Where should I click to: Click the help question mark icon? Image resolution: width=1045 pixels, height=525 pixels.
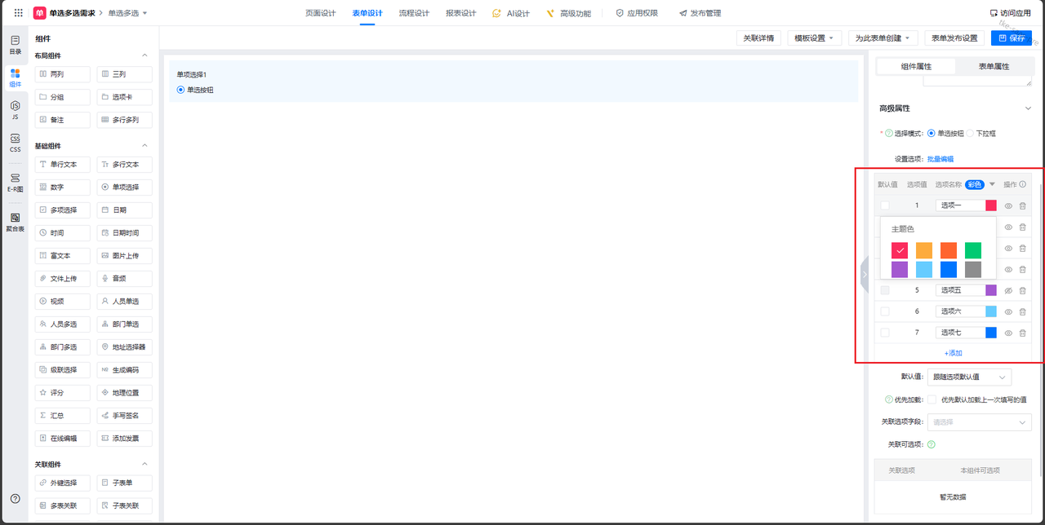click(15, 498)
